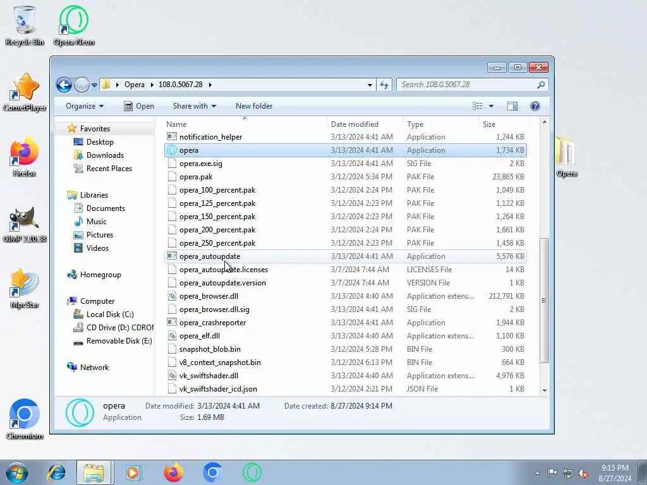Select the Chromium desktop shortcut
Viewport: 647px width, 485px height.
25,419
